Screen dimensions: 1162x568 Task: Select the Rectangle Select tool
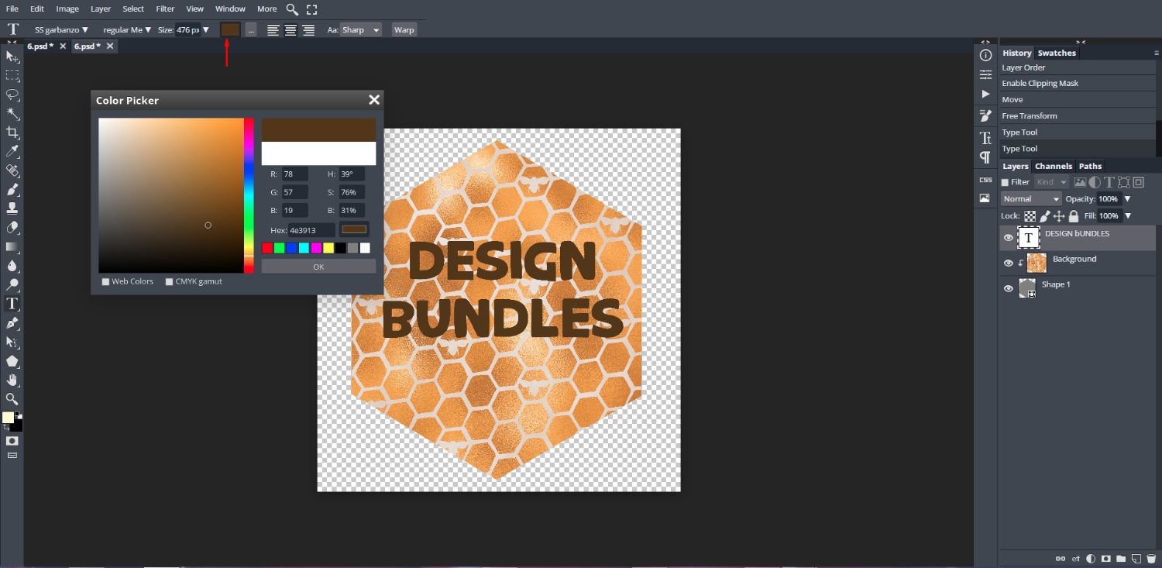pyautogui.click(x=12, y=75)
